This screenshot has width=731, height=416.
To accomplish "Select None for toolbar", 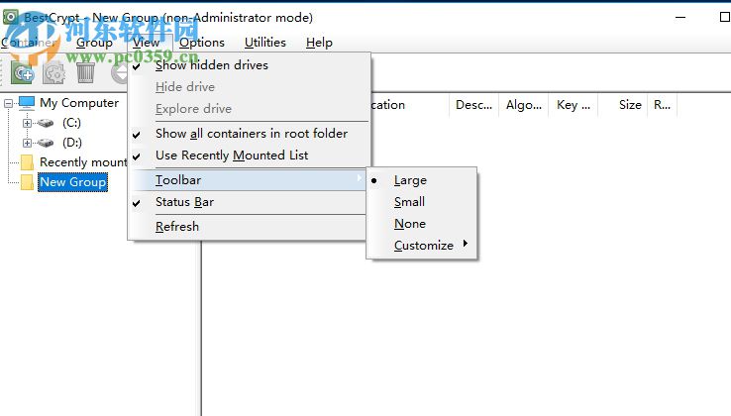I will [x=421, y=224].
